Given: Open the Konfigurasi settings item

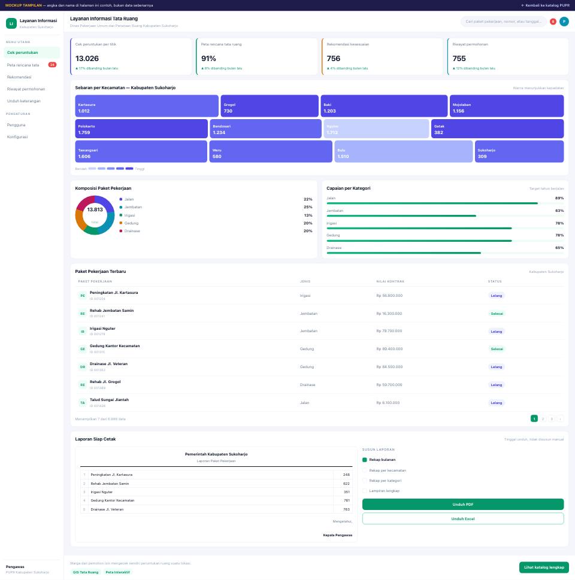Looking at the screenshot, I should 32,137.
